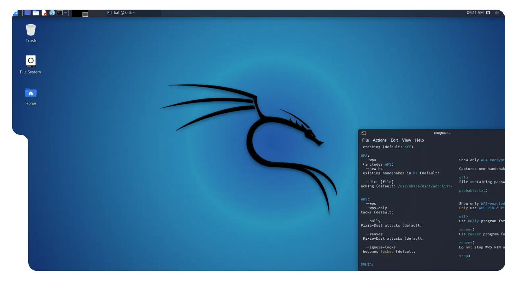
Task: Open the terminal emulator from panel
Action: (x=60, y=13)
